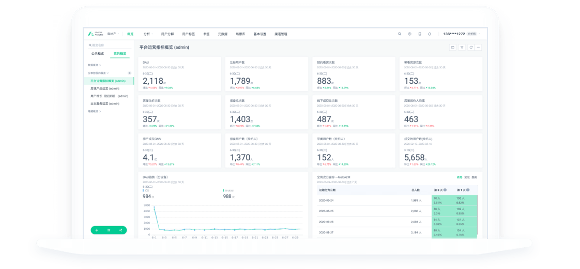Viewport: 580px width, 269px height.
Task: Switch to the 公共概览 tab
Action: [98, 54]
